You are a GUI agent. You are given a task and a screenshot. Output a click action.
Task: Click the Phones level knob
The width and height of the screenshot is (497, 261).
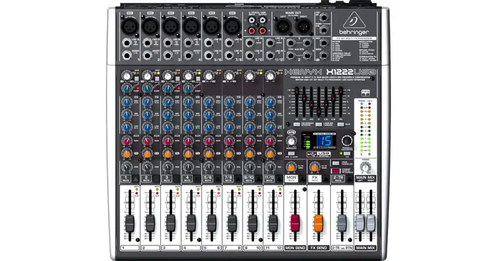coord(365,167)
